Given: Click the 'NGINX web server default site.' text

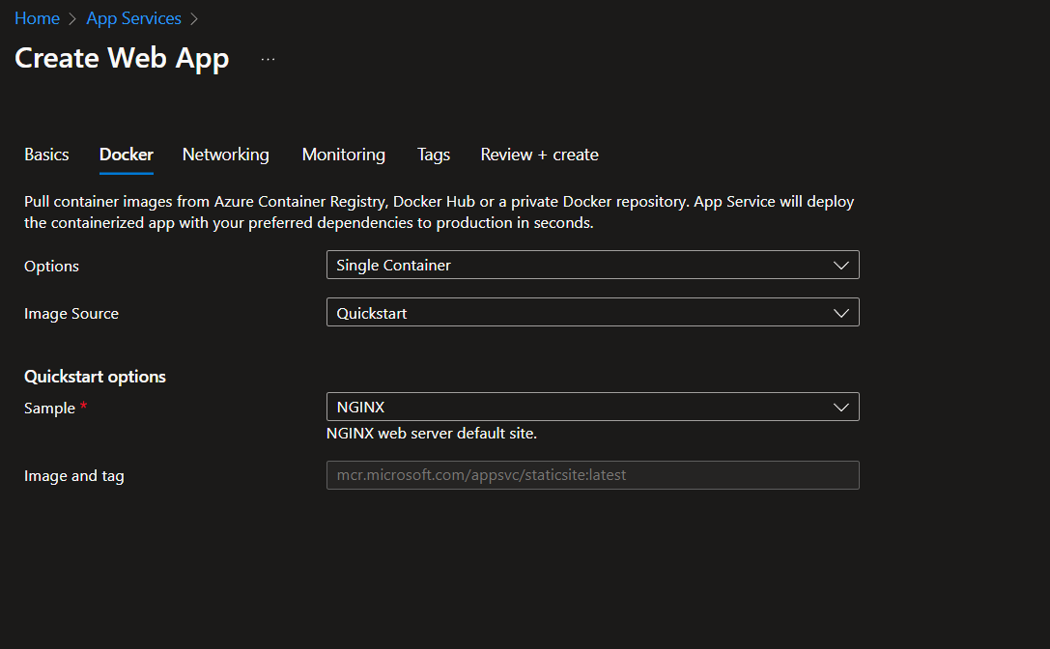Looking at the screenshot, I should coord(431,434).
